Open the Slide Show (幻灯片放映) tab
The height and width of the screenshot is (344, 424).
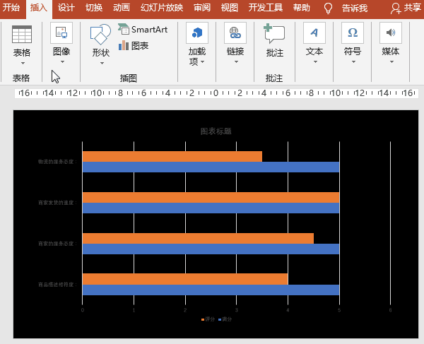162,8
